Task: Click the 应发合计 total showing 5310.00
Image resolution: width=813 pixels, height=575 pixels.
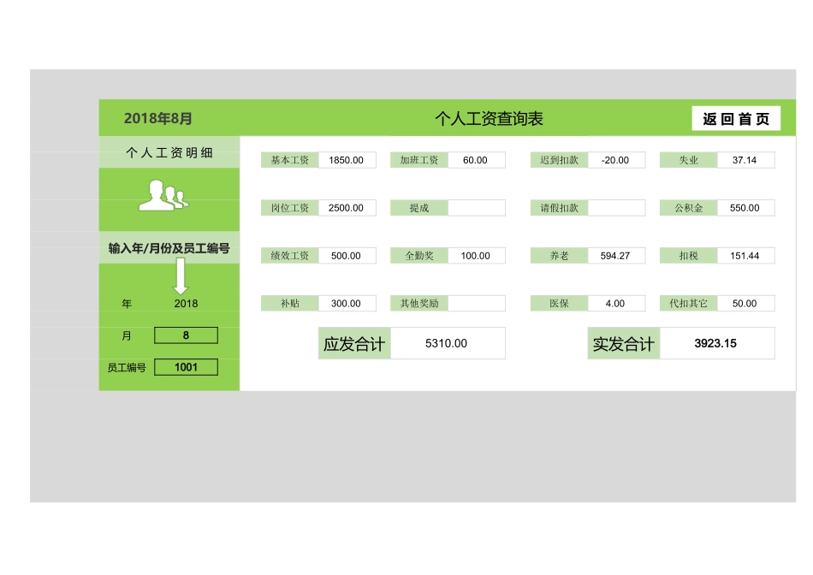Action: 448,343
